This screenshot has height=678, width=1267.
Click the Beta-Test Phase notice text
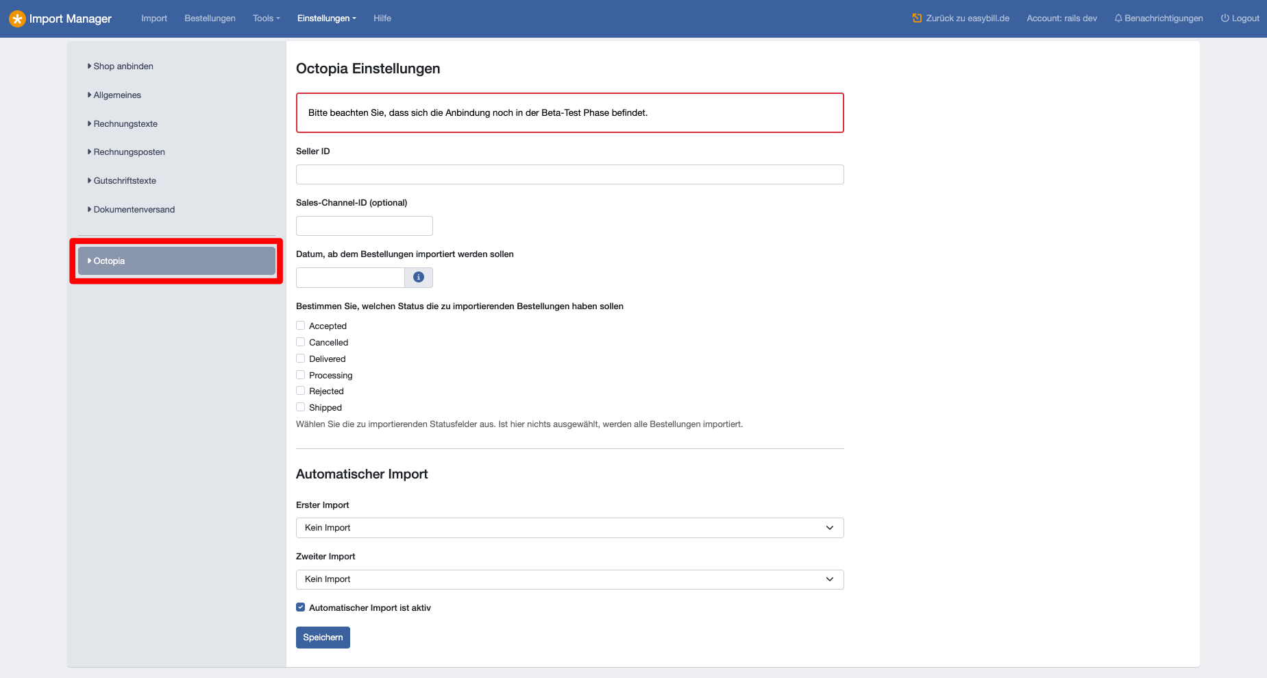click(478, 113)
